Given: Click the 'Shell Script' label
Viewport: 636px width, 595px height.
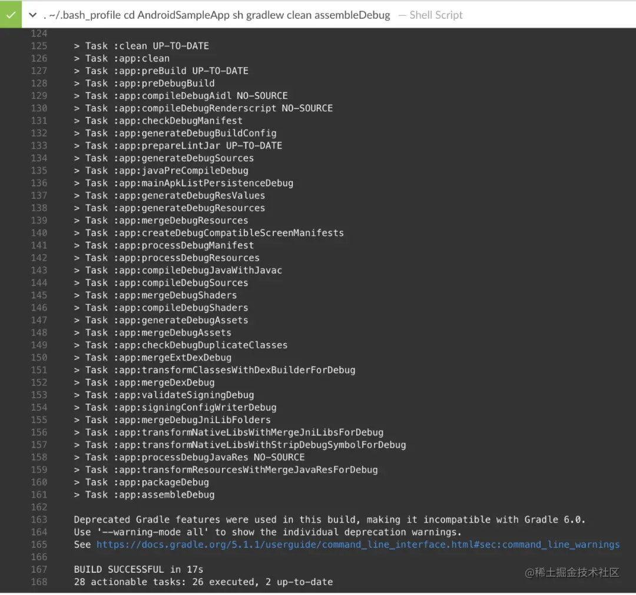Looking at the screenshot, I should [436, 15].
